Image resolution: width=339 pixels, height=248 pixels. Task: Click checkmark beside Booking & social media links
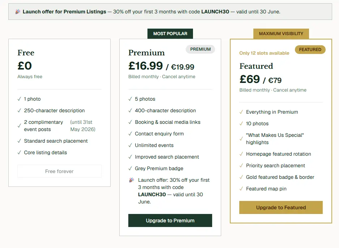pos(130,122)
